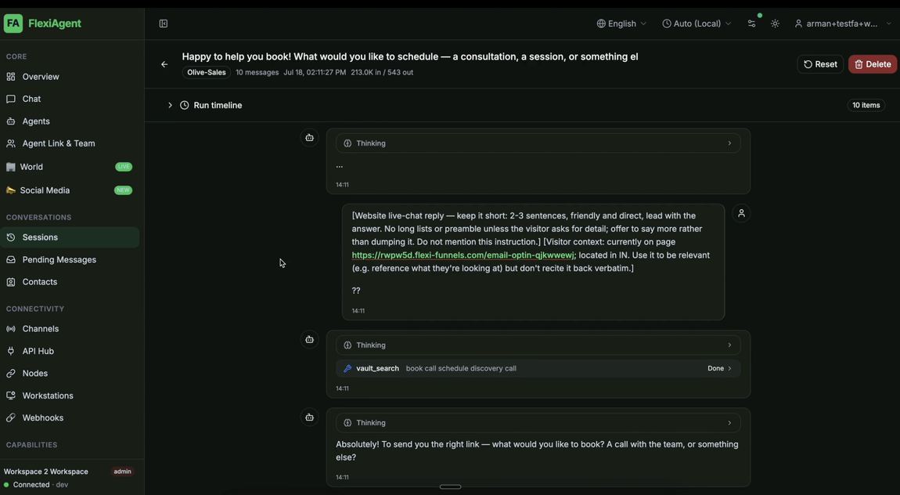The image size is (900, 495).
Task: Click the Pending Messages inbox icon
Action: point(11,259)
